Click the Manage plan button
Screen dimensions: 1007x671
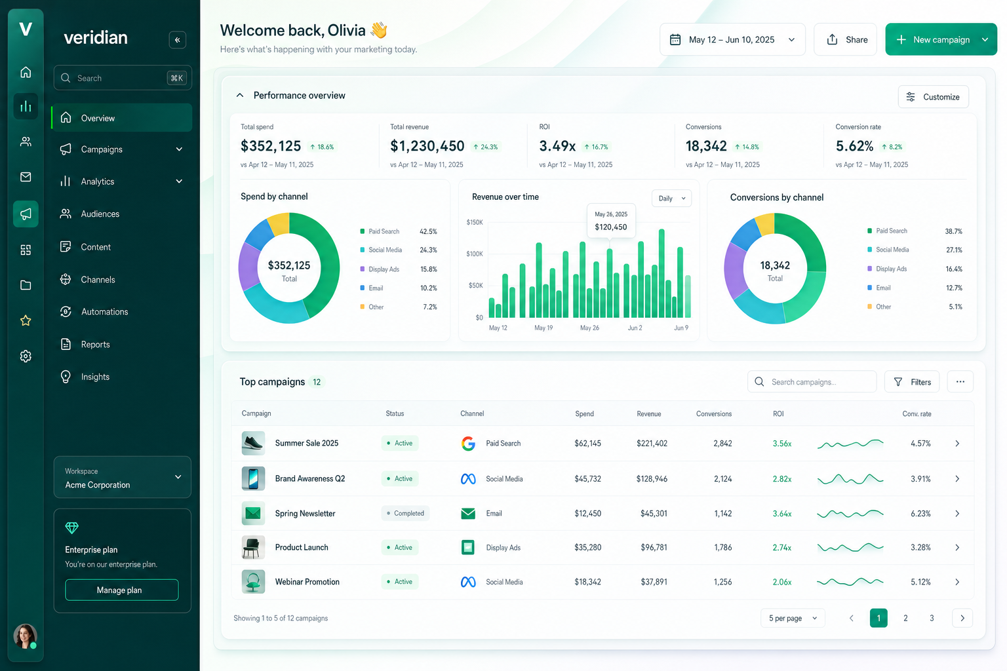pyautogui.click(x=122, y=590)
